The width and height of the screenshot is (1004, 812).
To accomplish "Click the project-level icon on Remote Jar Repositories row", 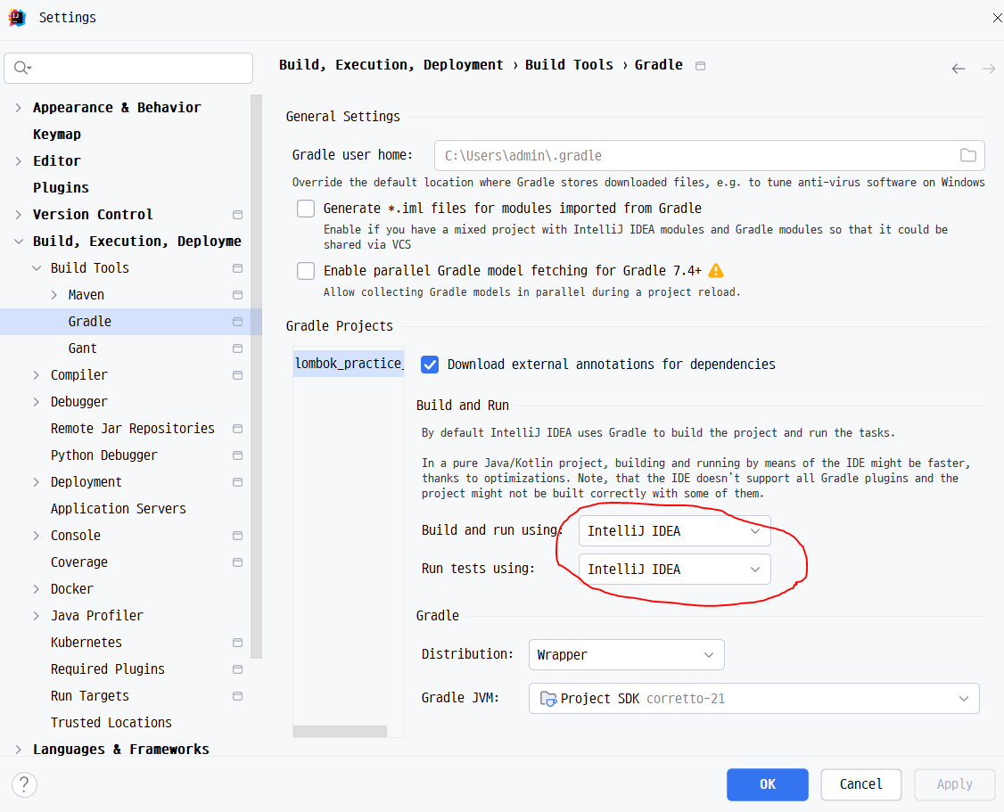I will tap(237, 429).
